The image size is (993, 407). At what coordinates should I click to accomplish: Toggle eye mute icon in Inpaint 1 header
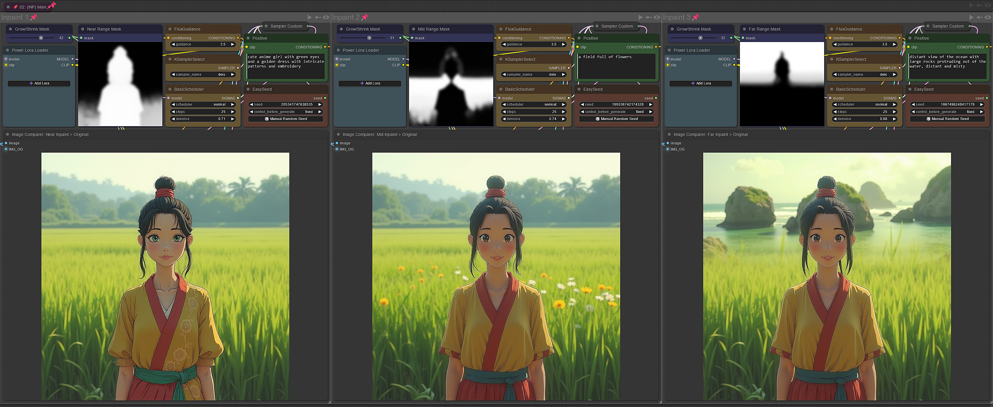click(x=326, y=17)
